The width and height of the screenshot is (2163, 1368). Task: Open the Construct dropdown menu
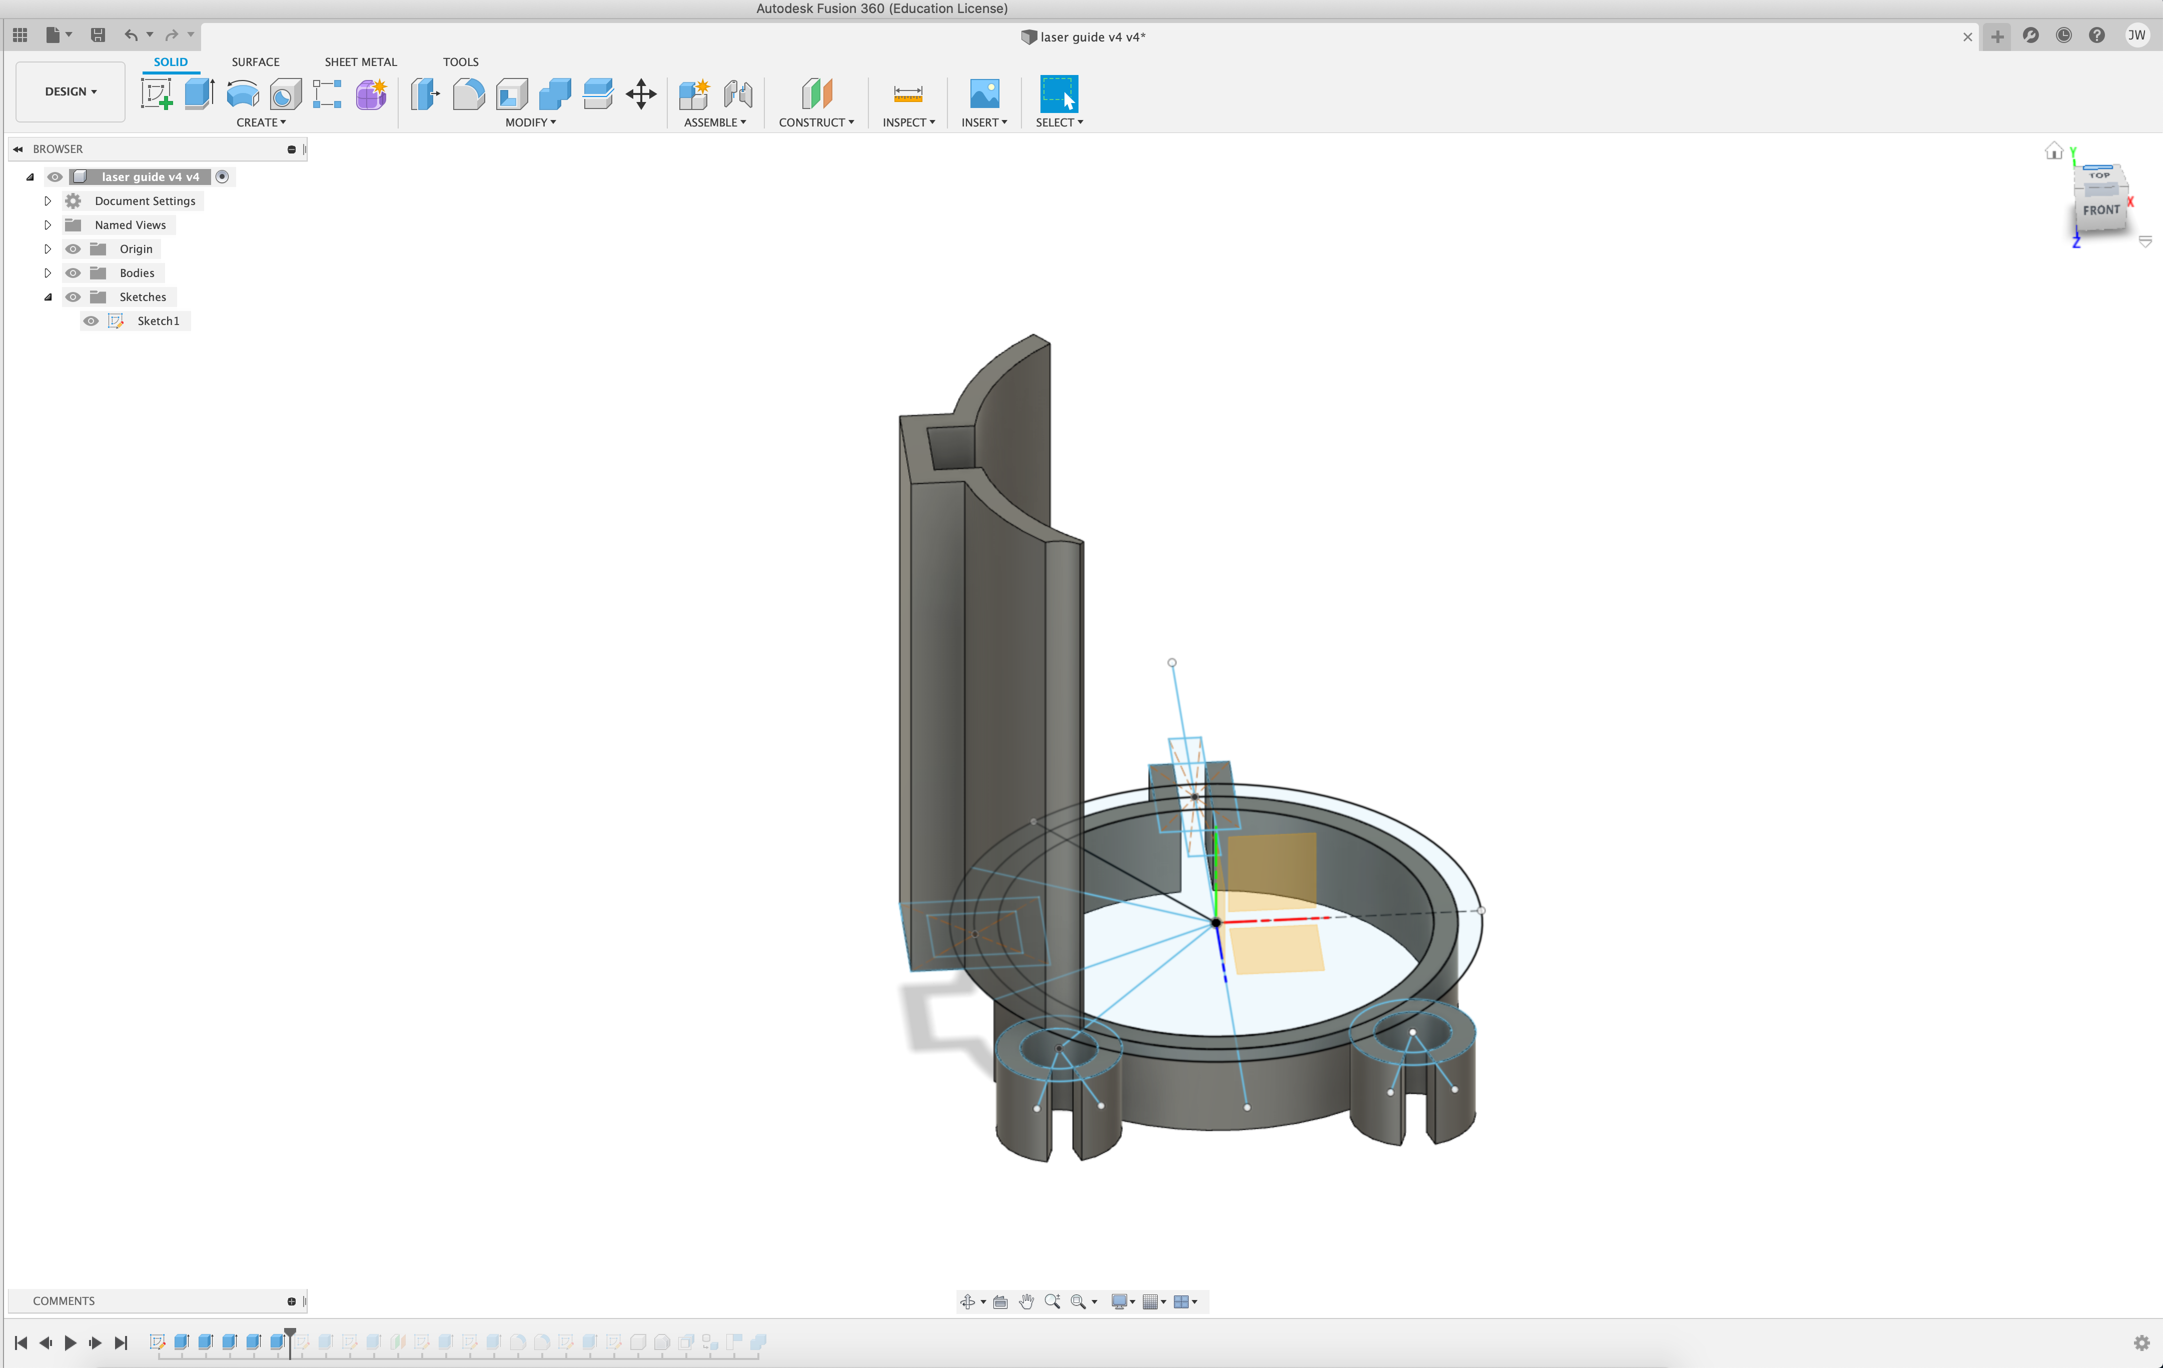click(815, 122)
